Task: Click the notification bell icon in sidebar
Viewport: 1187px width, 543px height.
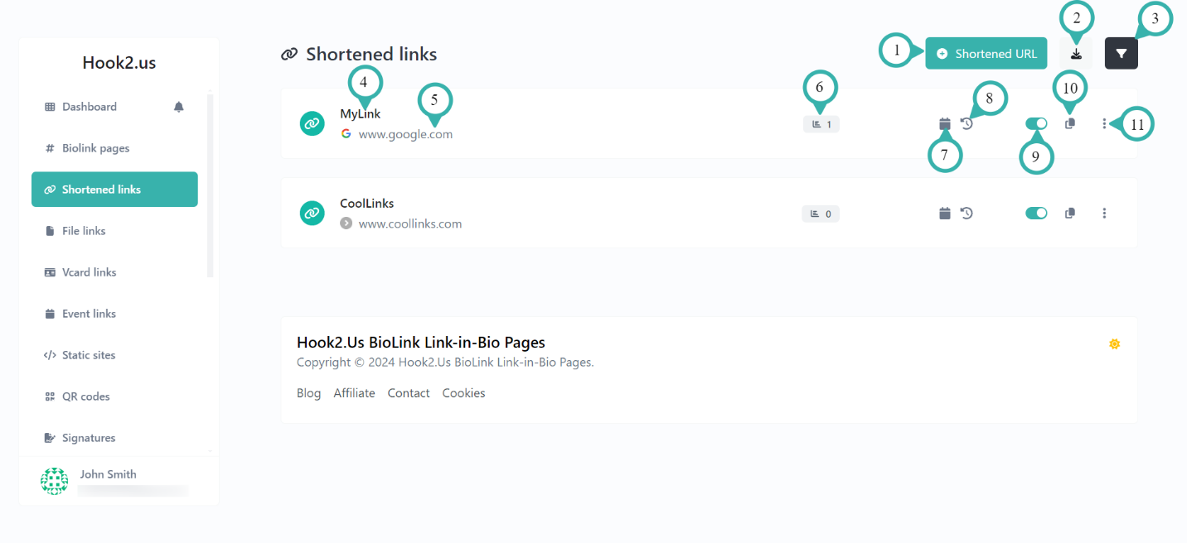Action: click(178, 107)
